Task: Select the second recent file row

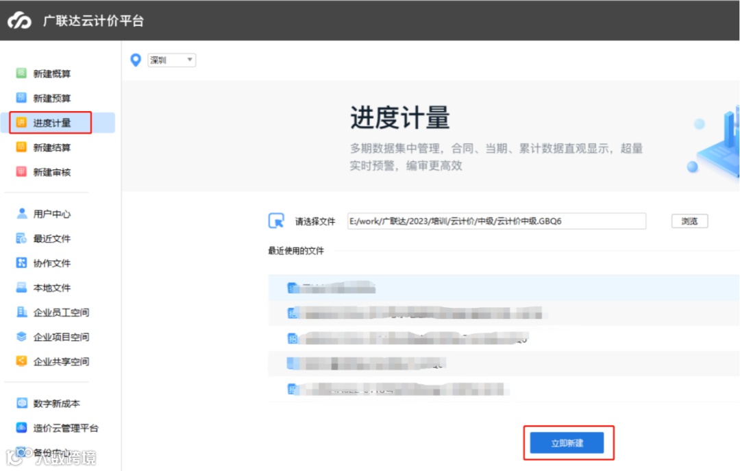Action: coord(504,313)
